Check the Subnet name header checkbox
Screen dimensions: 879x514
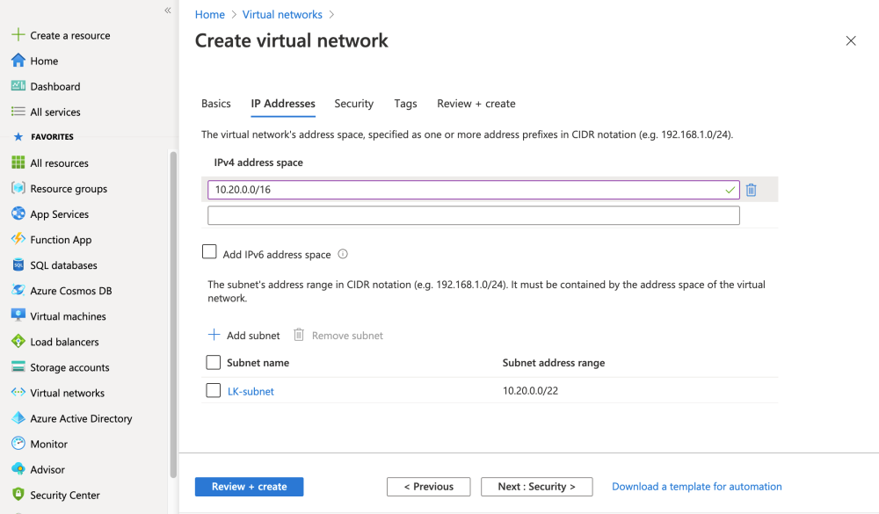click(213, 362)
